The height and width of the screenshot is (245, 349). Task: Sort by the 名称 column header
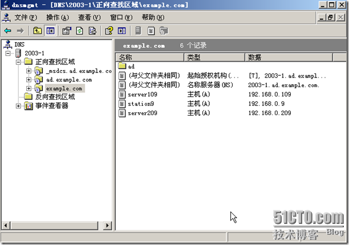tap(150, 58)
